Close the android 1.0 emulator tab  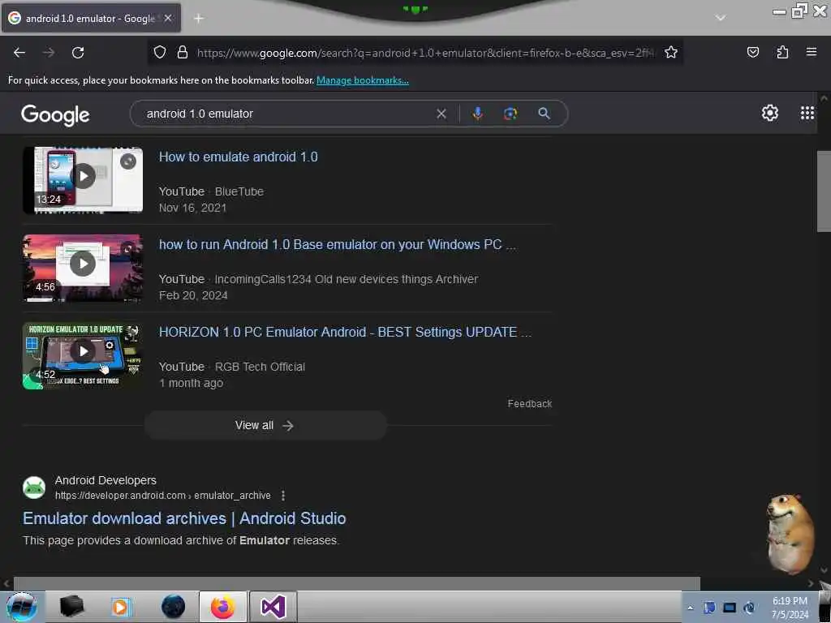pyautogui.click(x=168, y=18)
